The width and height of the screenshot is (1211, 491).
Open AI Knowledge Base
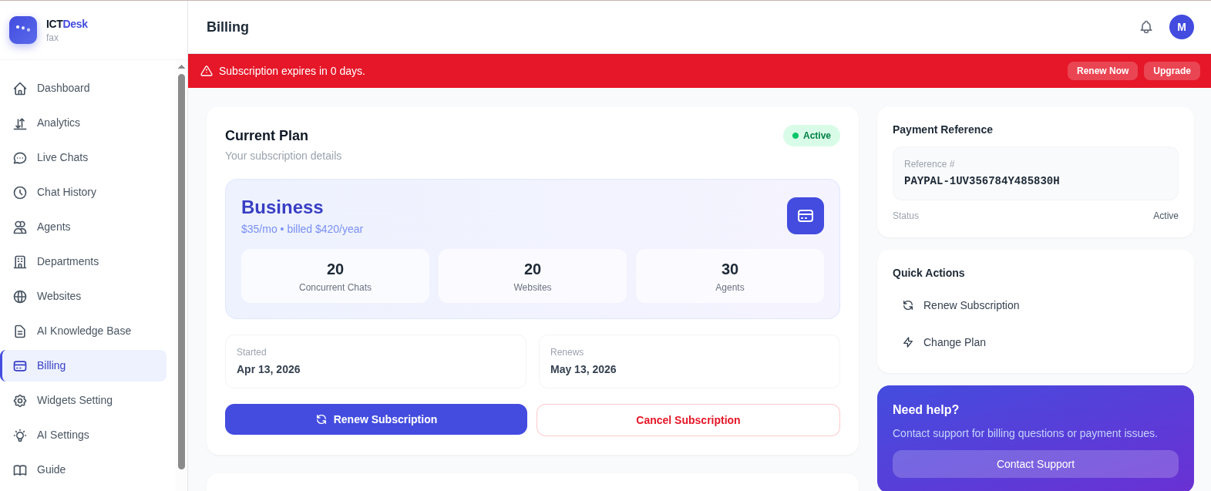(83, 331)
